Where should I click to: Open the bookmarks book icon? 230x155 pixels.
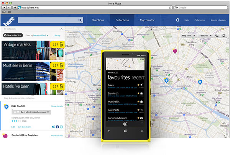[x=4, y=11]
